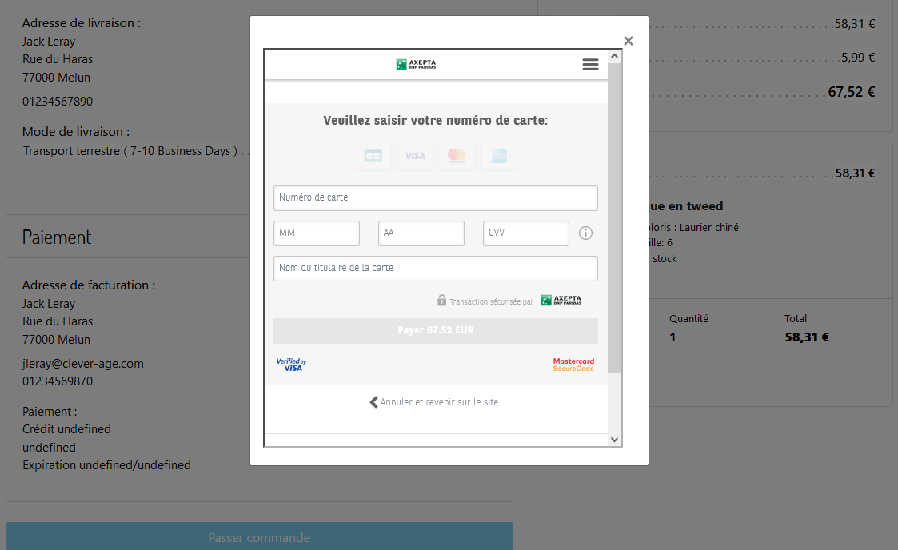This screenshot has width=898, height=550.
Task: Click the Verified by Visa logo
Action: point(291,365)
